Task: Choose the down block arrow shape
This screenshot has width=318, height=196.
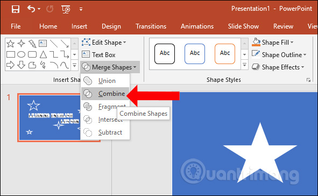Action: coord(22,65)
